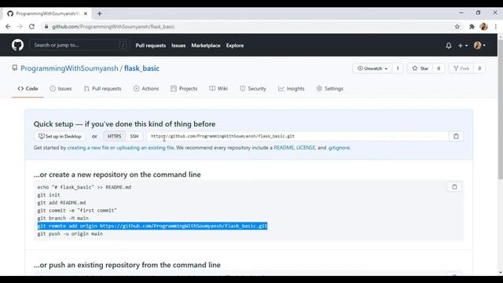Open the LICENSE recommendation link
503x283 pixels.
click(x=306, y=148)
